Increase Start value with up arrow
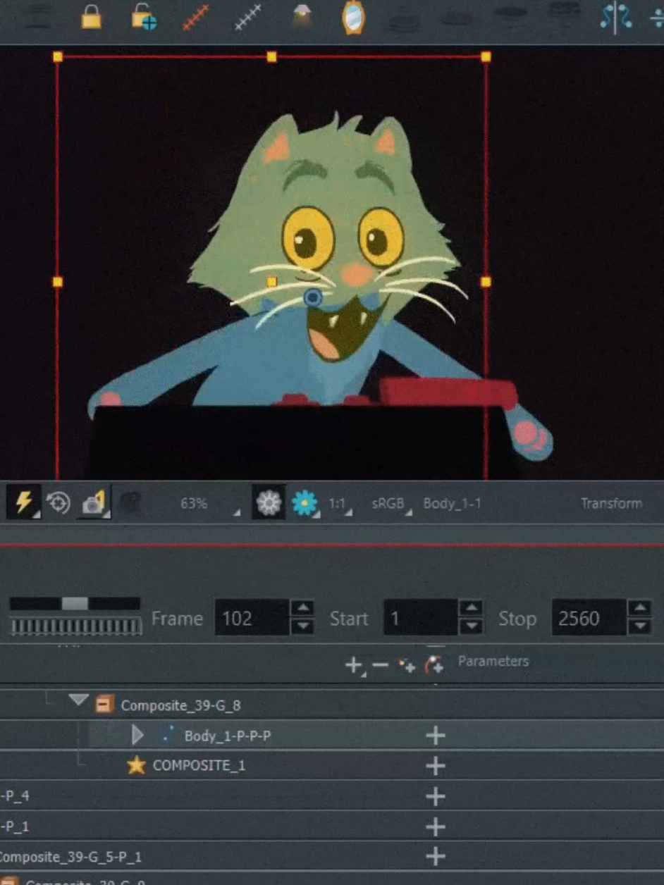 [470, 608]
